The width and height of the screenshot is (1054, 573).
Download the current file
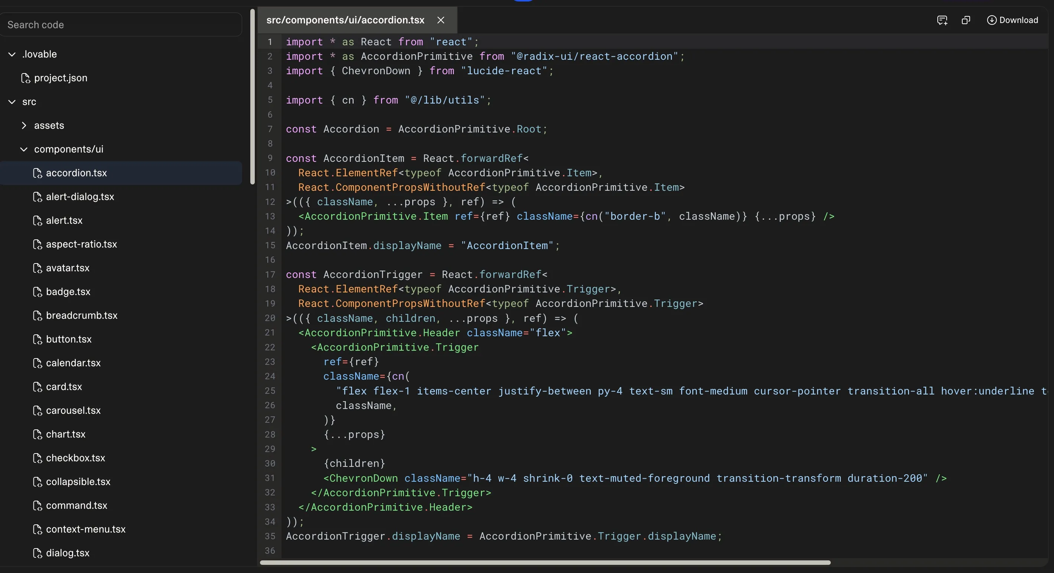[x=1012, y=20]
